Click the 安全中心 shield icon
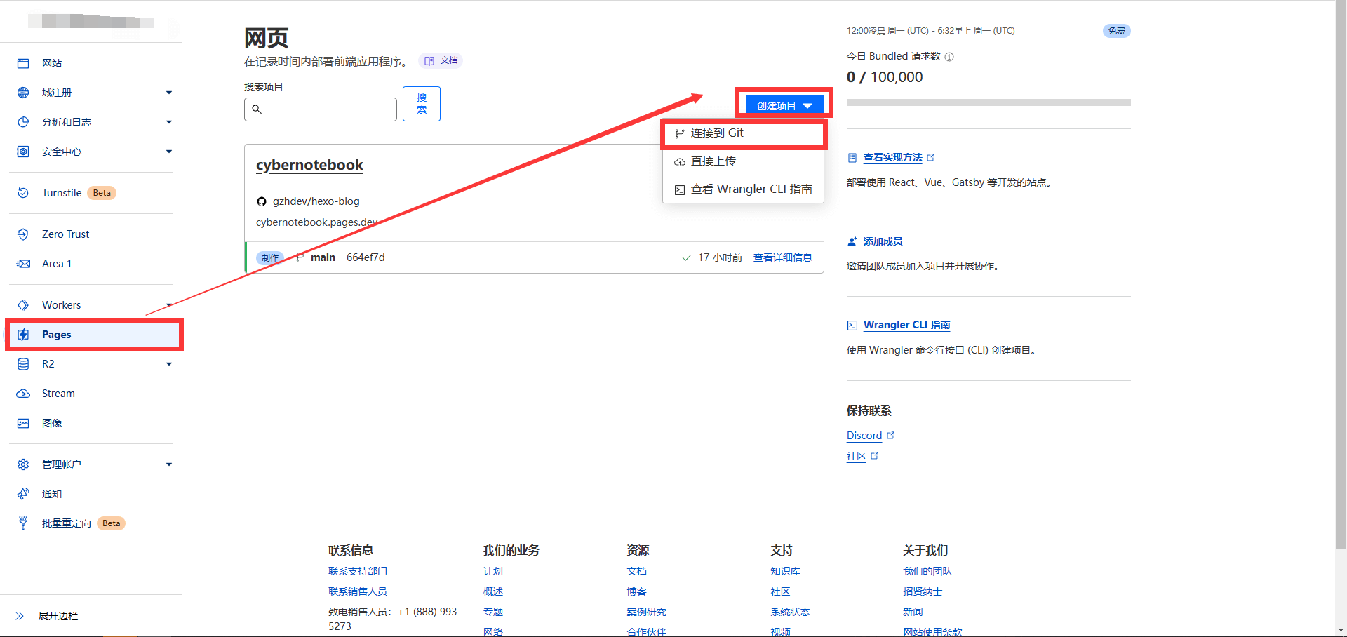The height and width of the screenshot is (637, 1347). click(x=23, y=152)
